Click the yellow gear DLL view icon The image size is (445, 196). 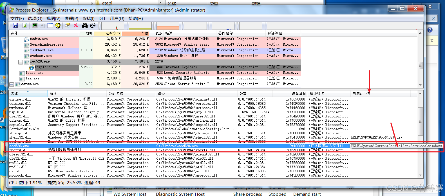click(x=58, y=26)
